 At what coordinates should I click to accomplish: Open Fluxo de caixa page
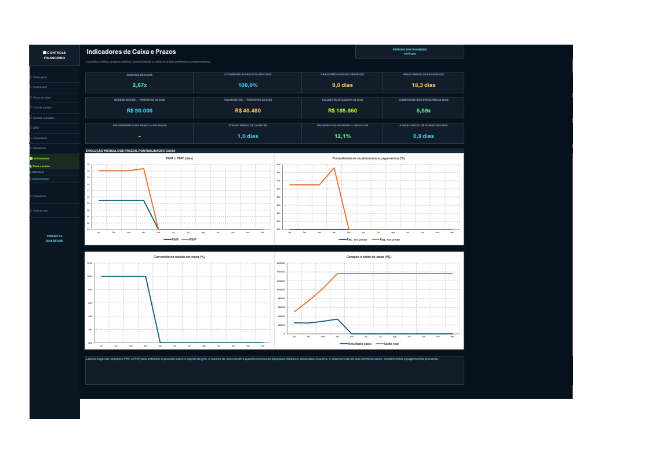[x=54, y=97]
